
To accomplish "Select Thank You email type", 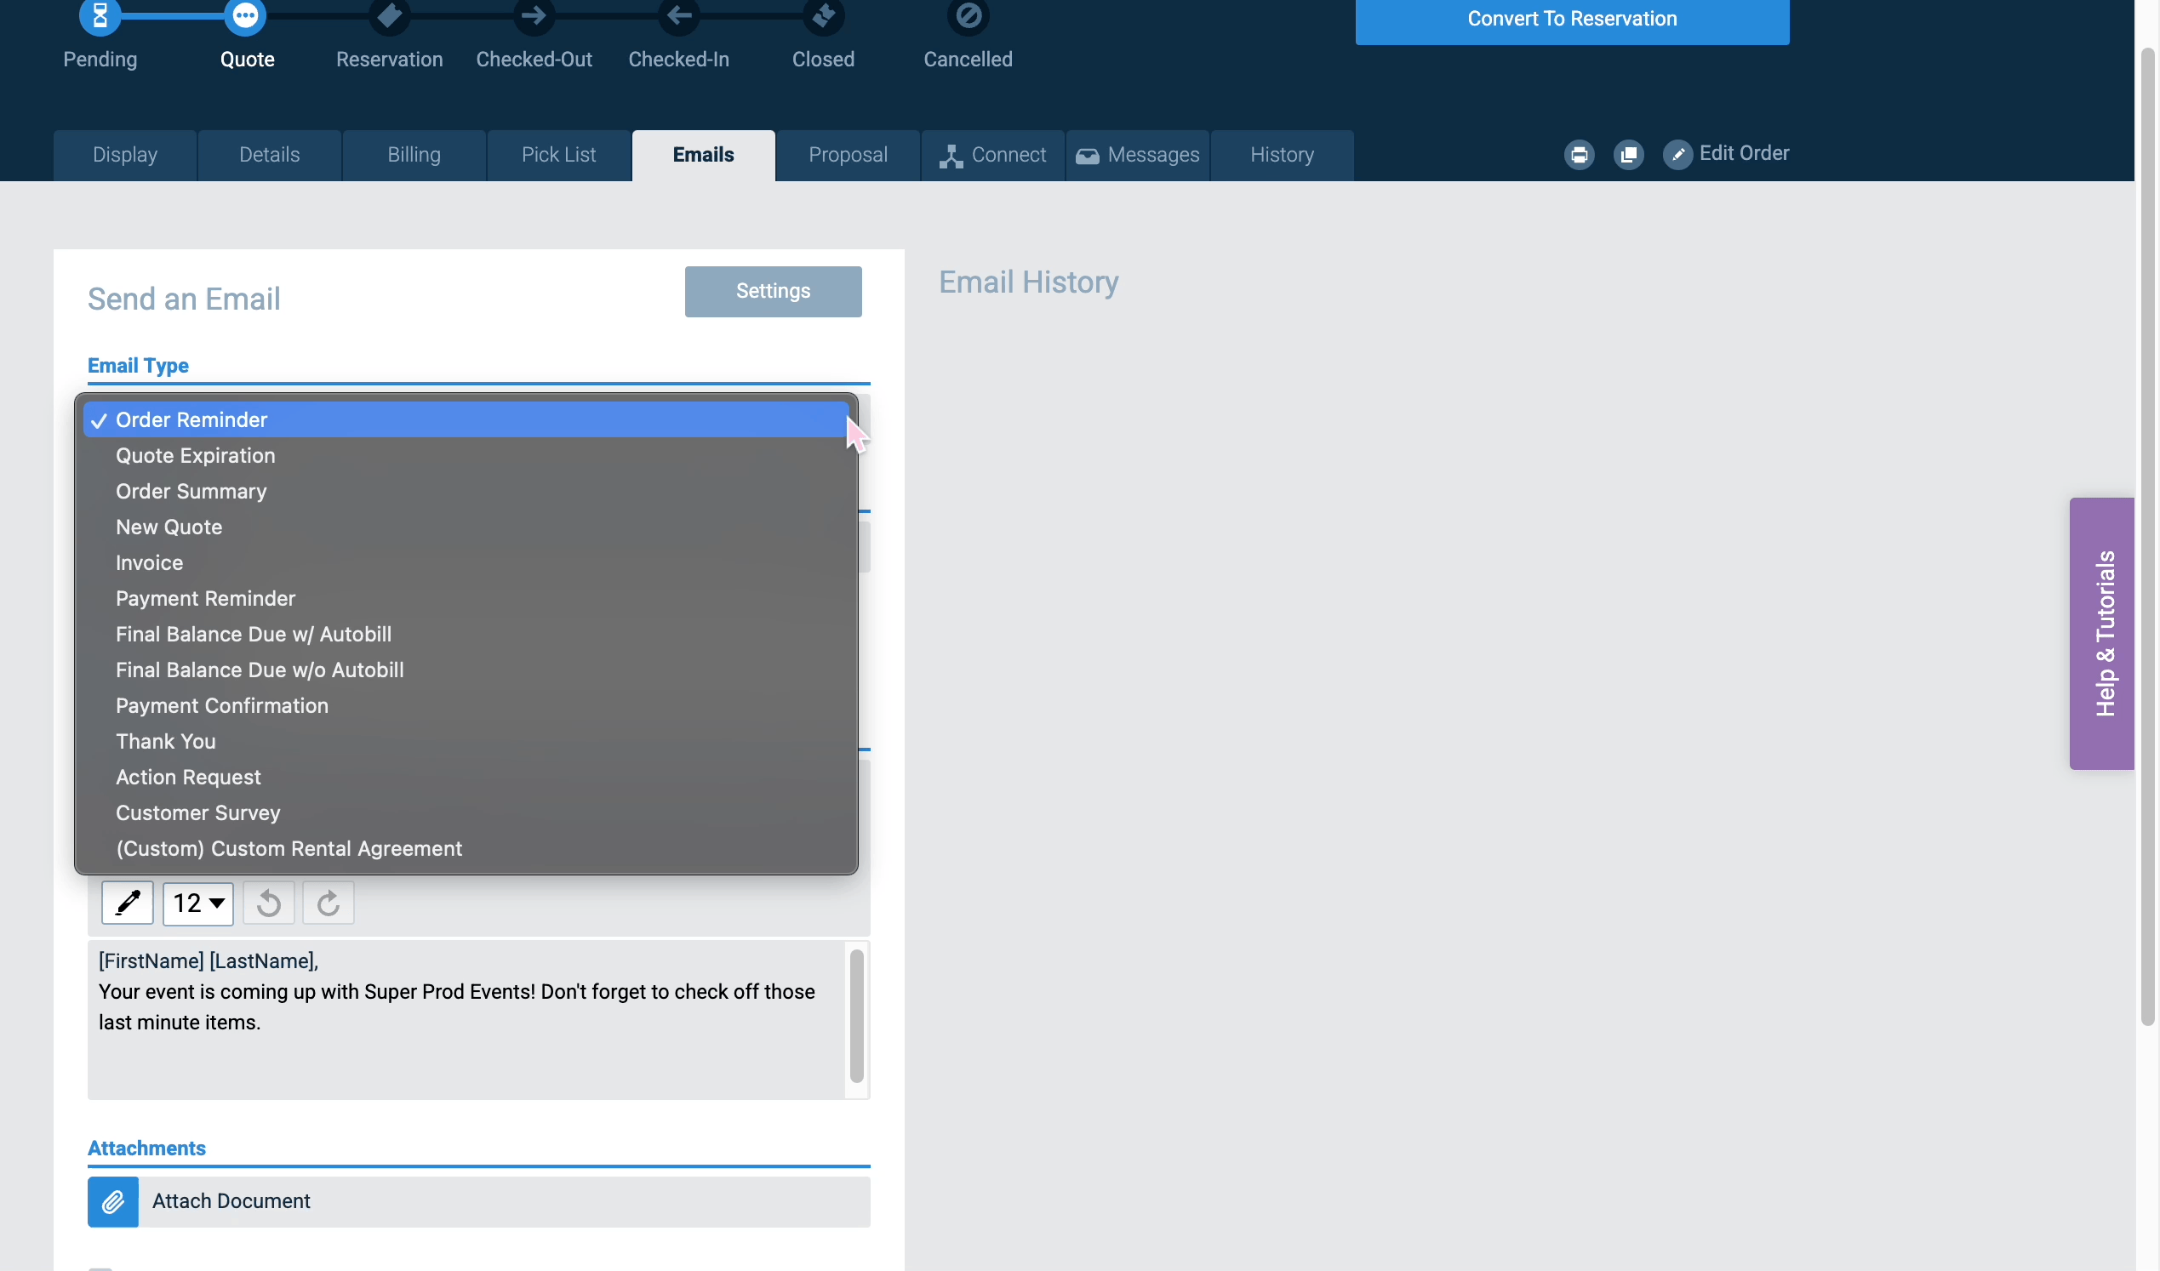I will pos(466,741).
